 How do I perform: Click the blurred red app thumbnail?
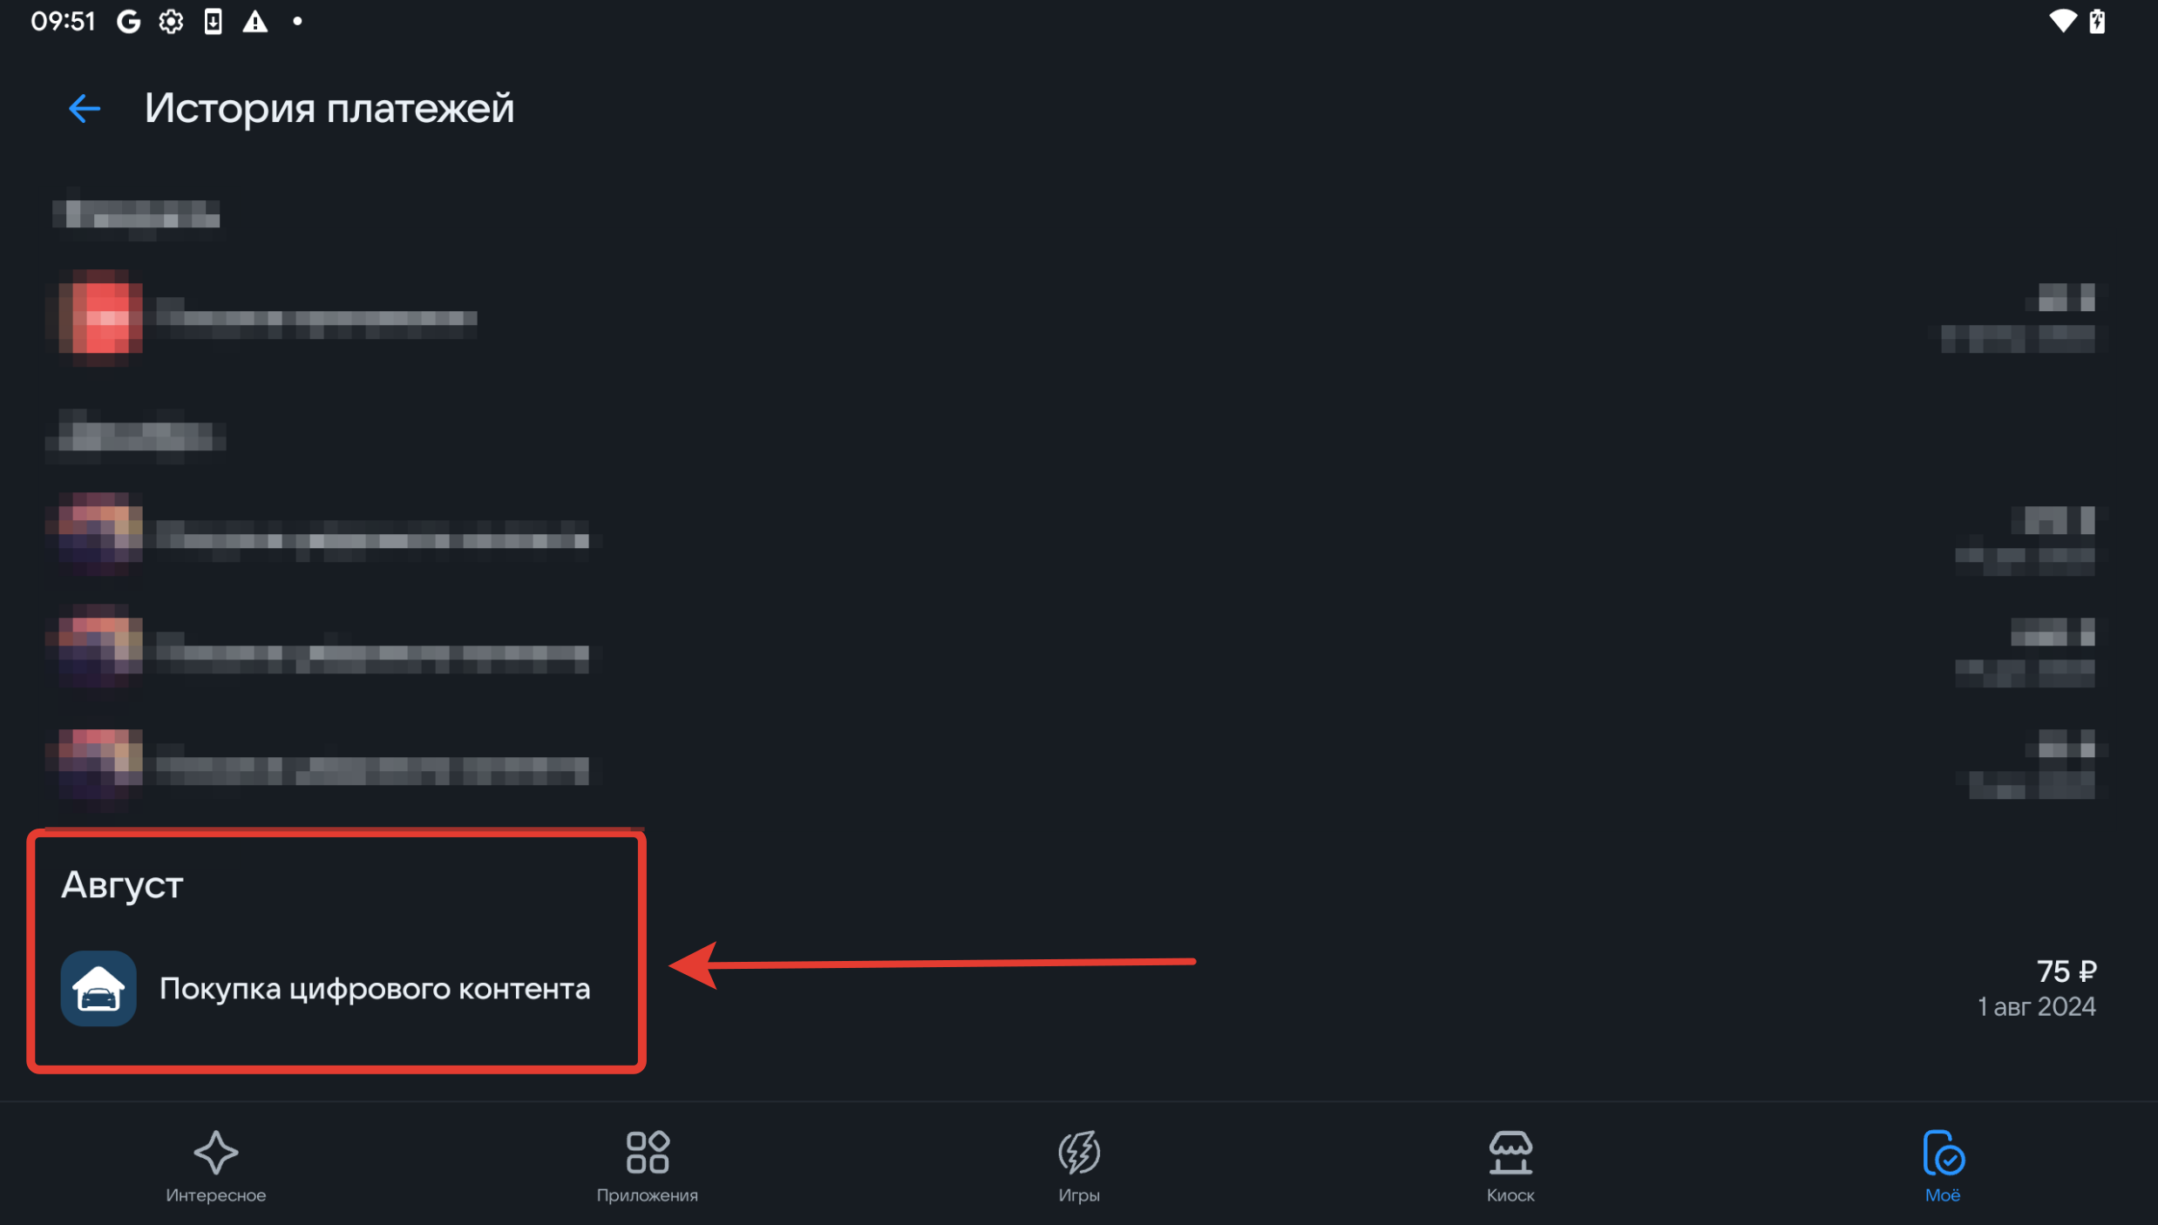coord(100,317)
